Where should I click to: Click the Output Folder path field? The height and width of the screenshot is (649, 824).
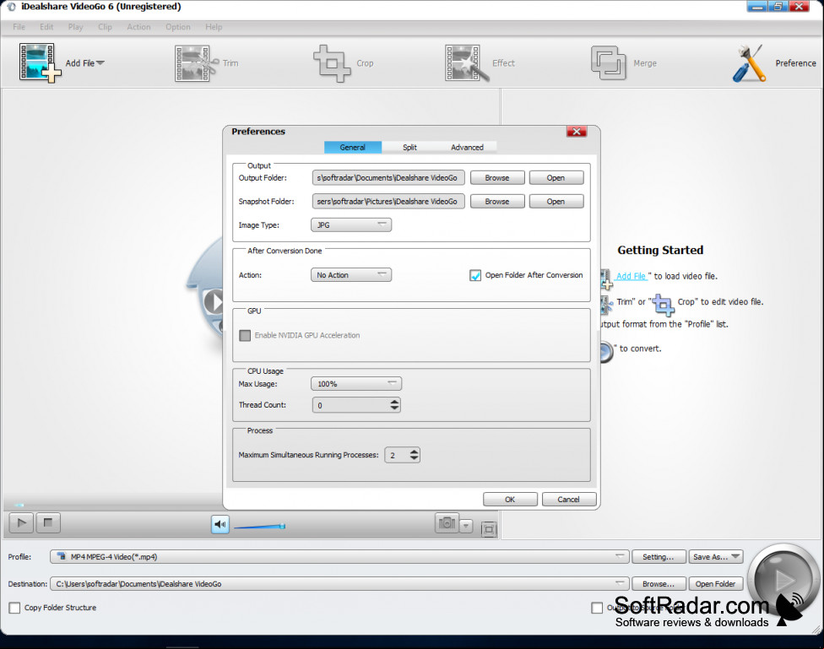(388, 177)
